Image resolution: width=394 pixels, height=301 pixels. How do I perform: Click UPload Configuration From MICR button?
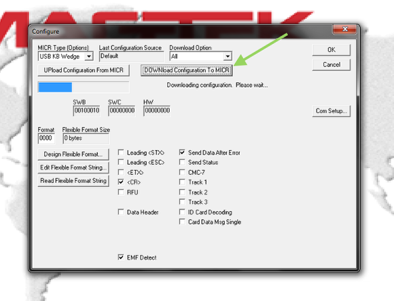click(84, 71)
